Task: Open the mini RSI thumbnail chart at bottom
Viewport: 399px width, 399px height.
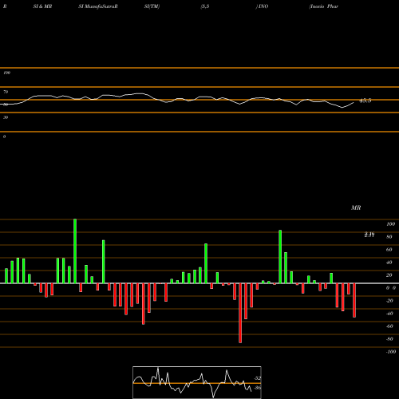Action: pos(197,382)
